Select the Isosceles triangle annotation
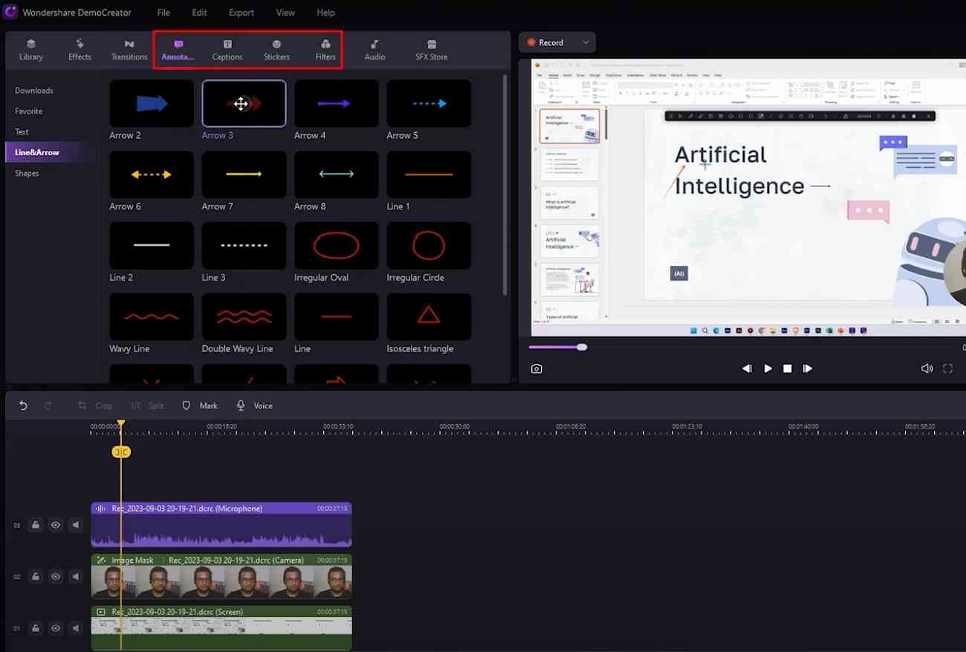The width and height of the screenshot is (966, 652). click(x=429, y=316)
